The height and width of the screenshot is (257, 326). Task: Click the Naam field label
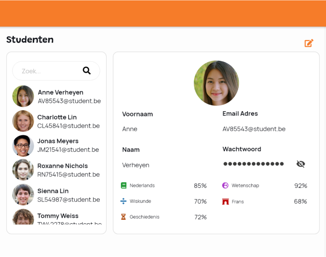[x=131, y=150]
